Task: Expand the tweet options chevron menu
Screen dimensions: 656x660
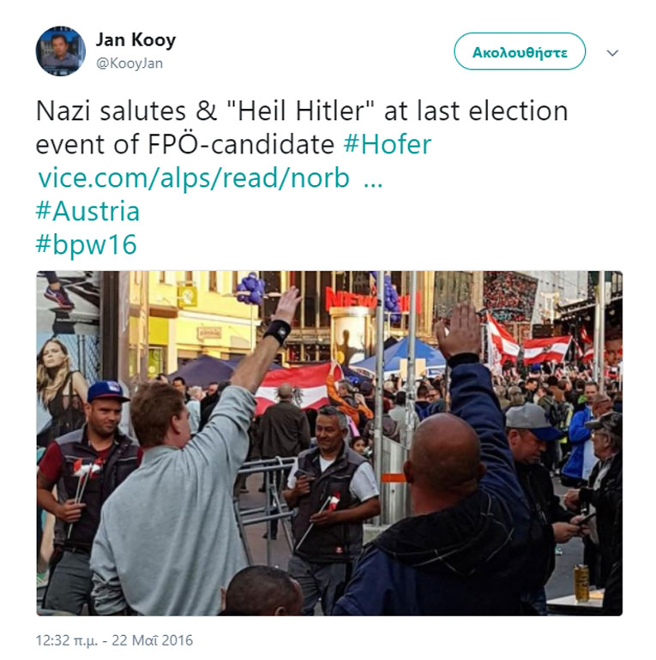Action: [612, 52]
